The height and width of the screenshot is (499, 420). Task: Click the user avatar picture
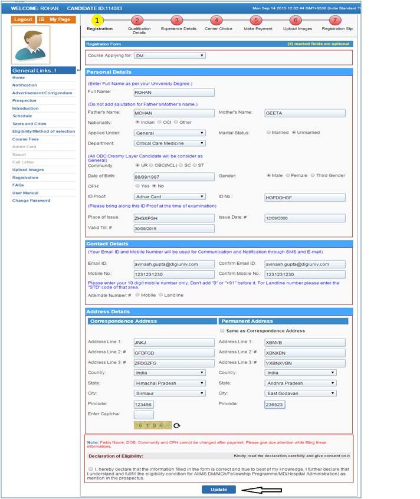click(31, 45)
